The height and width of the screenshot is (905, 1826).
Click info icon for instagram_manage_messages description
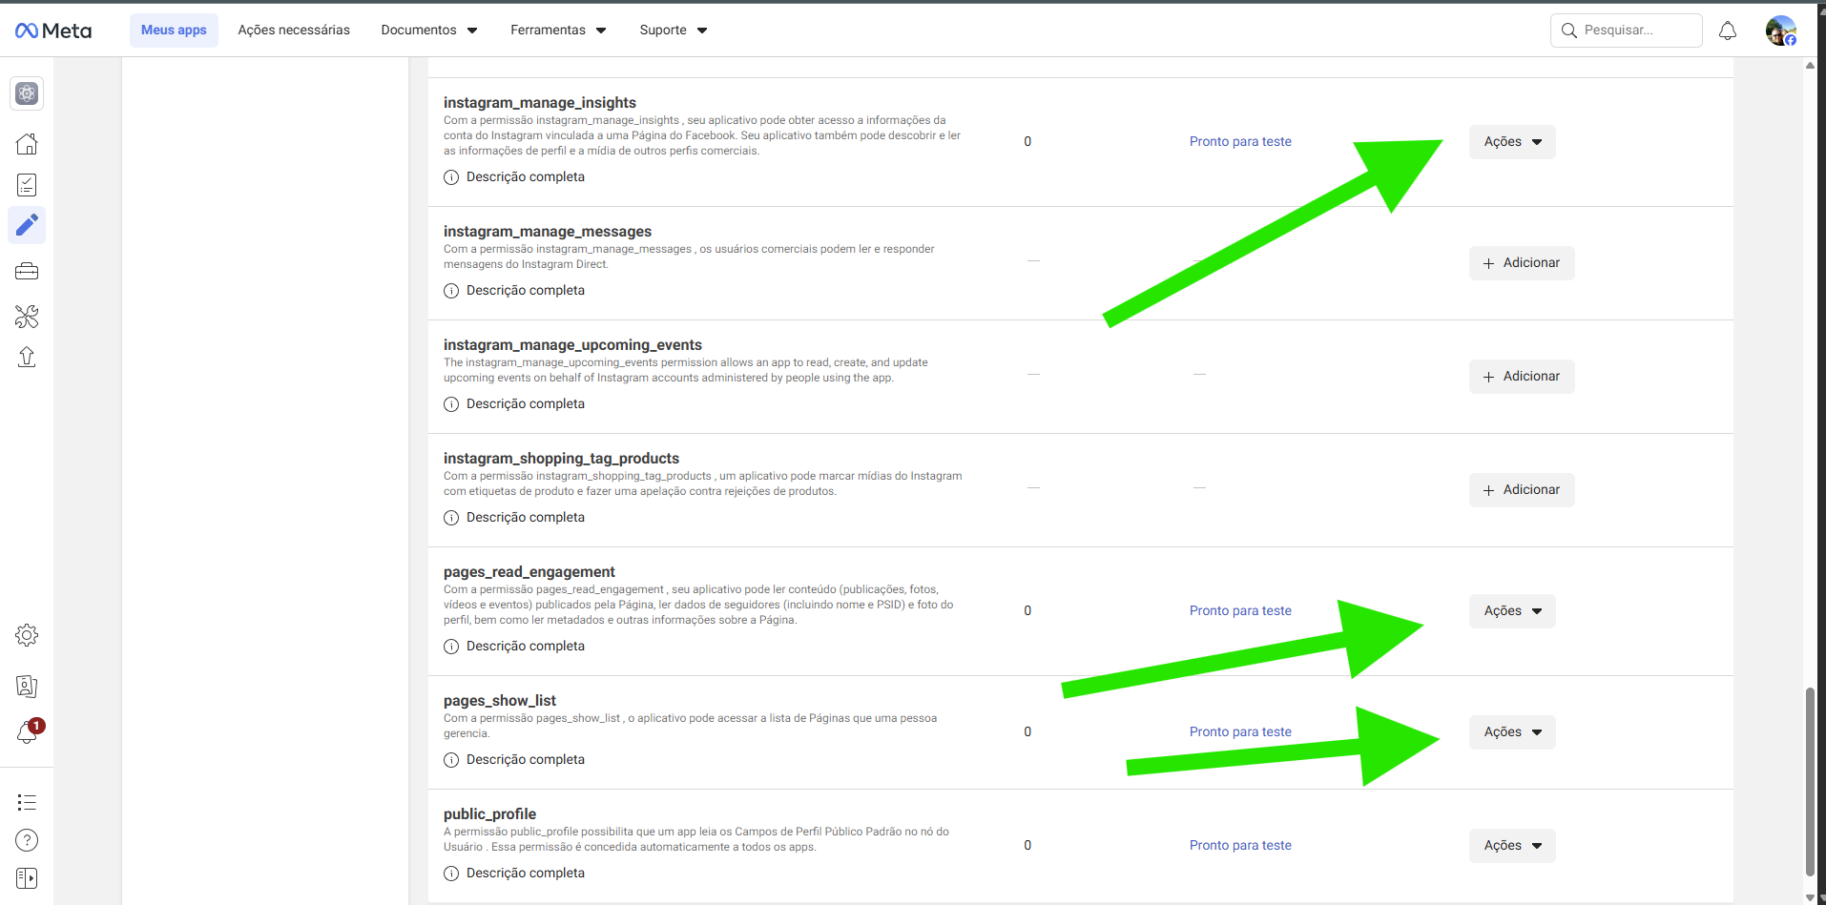(x=451, y=291)
